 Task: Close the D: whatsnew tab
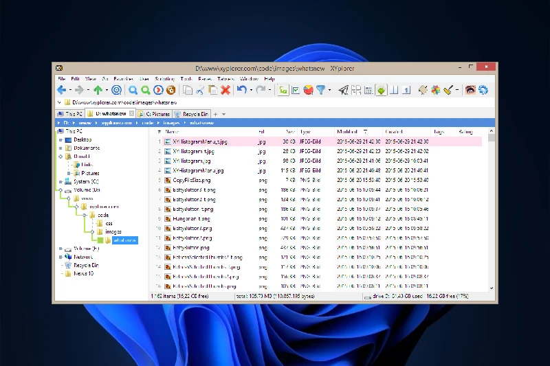131,113
